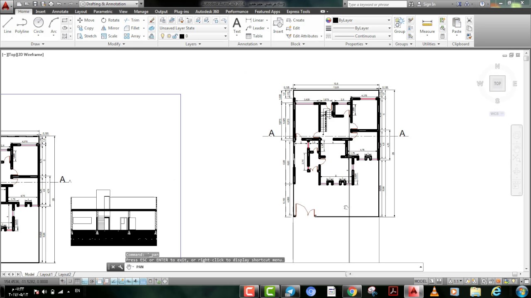Image resolution: width=531 pixels, height=298 pixels.
Task: Select the Trim tool
Action: click(x=132, y=20)
